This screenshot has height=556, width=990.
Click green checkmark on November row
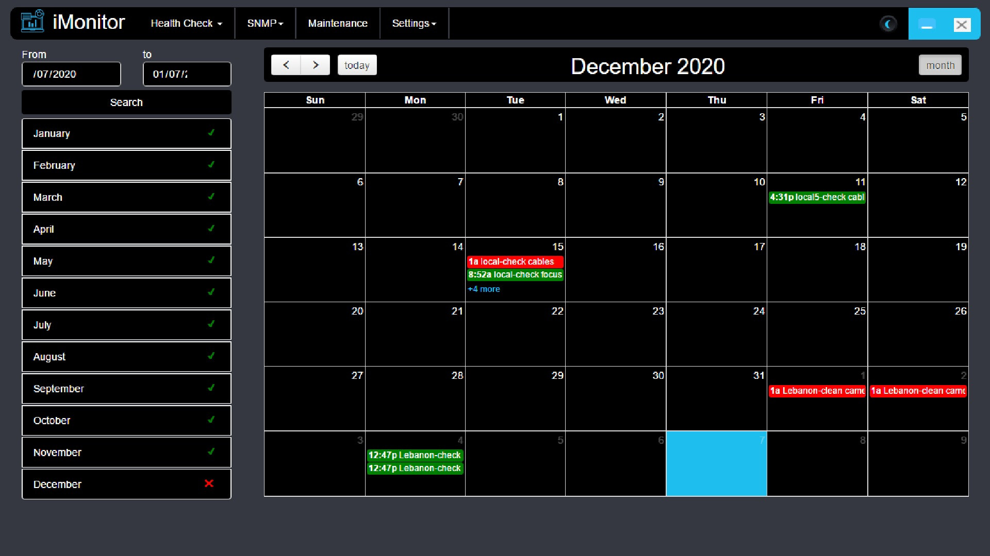point(211,452)
